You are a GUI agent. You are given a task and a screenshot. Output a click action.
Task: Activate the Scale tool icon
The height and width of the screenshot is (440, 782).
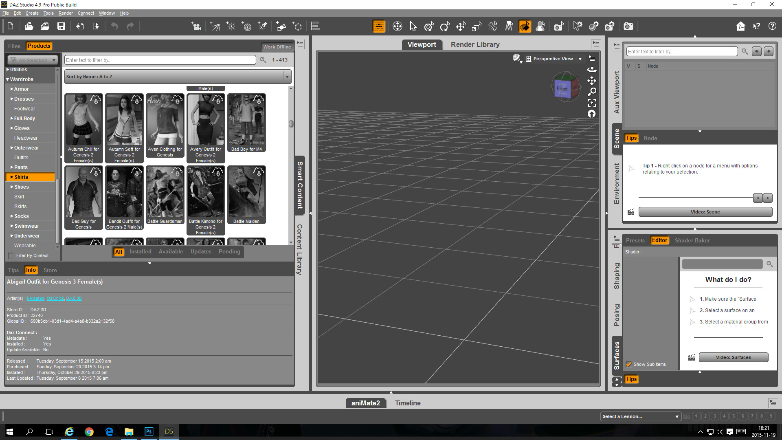(477, 26)
